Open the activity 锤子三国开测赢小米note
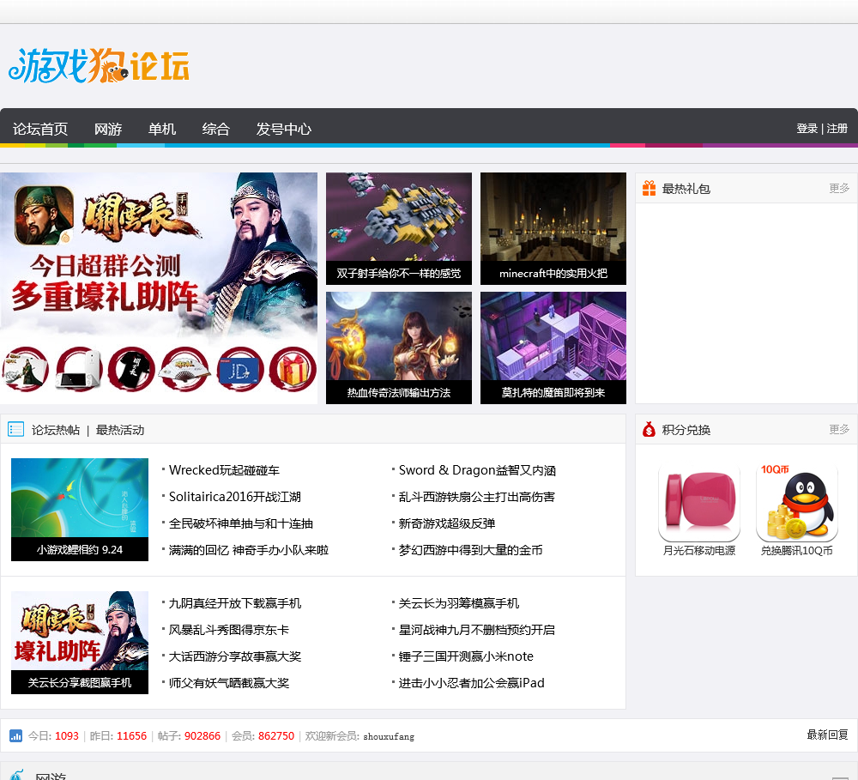Image resolution: width=858 pixels, height=780 pixels. 466,656
